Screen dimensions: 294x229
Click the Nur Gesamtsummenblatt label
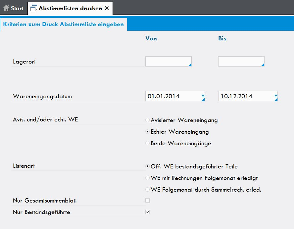coord(45,201)
